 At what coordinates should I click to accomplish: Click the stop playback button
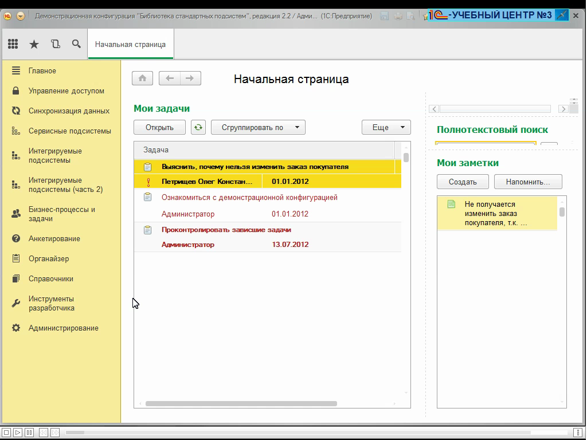coord(6,433)
